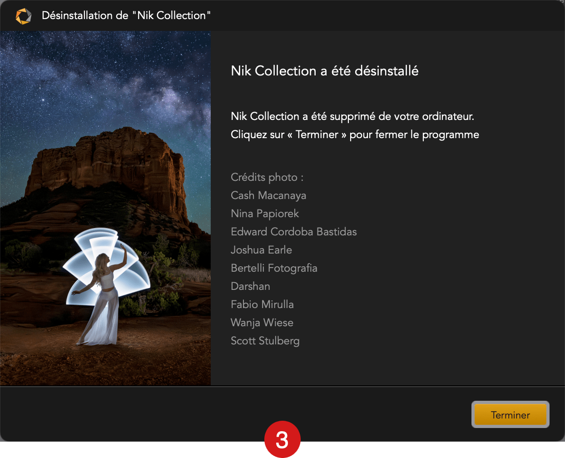Screen dimensions: 565x458
Task: Click the red circled number 3 badge
Action: 282,439
